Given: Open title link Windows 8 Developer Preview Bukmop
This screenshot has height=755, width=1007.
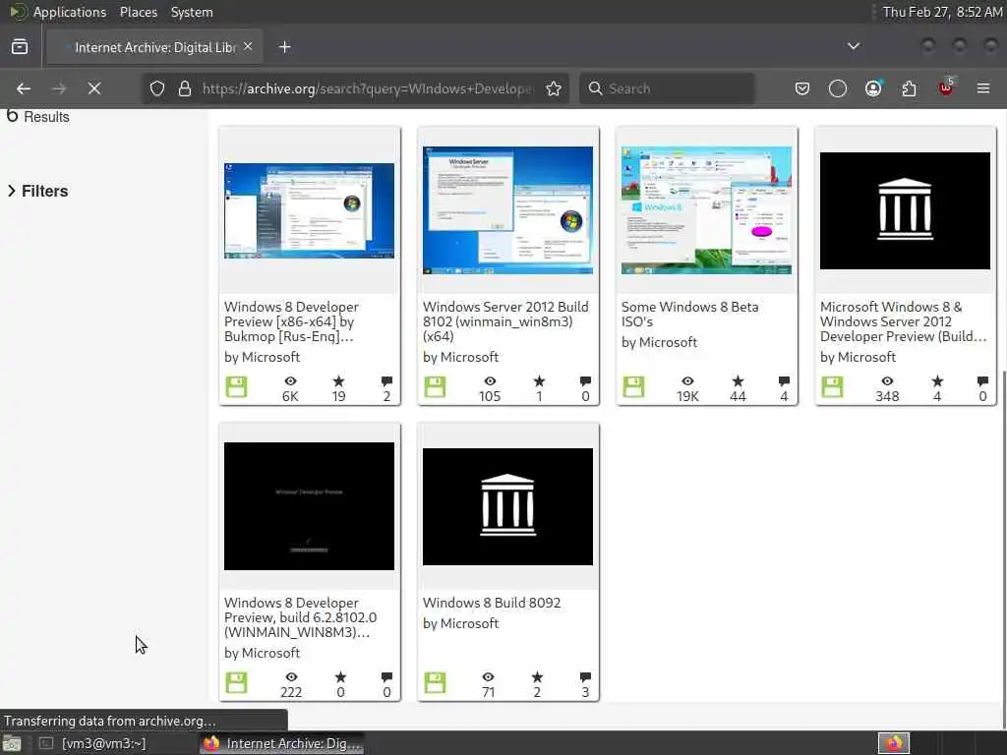Looking at the screenshot, I should pyautogui.click(x=291, y=321).
